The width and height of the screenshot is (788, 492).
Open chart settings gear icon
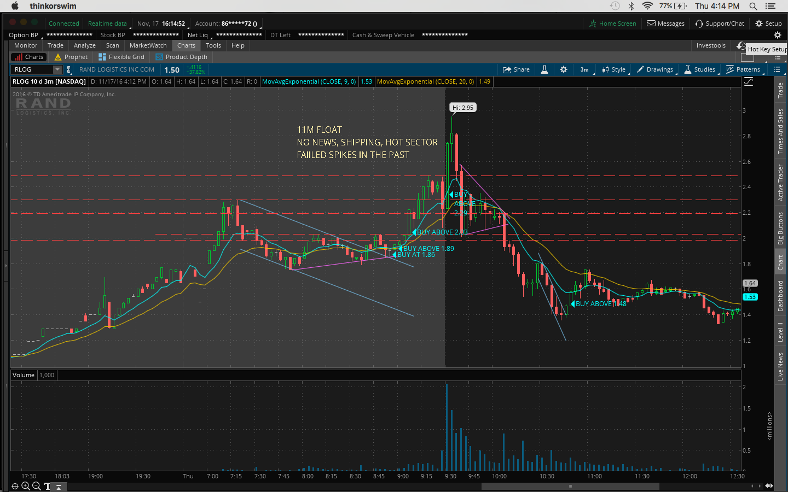click(564, 69)
